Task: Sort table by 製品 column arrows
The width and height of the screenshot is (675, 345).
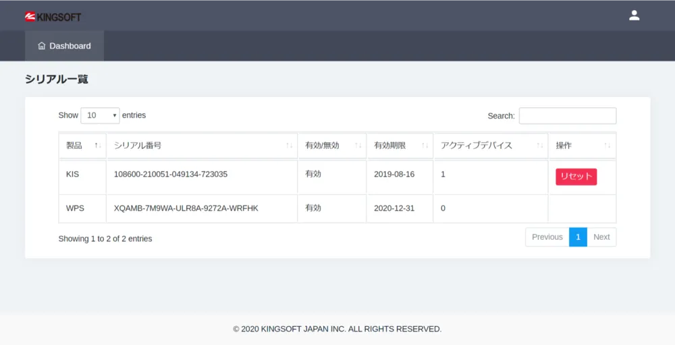Action: coord(97,146)
